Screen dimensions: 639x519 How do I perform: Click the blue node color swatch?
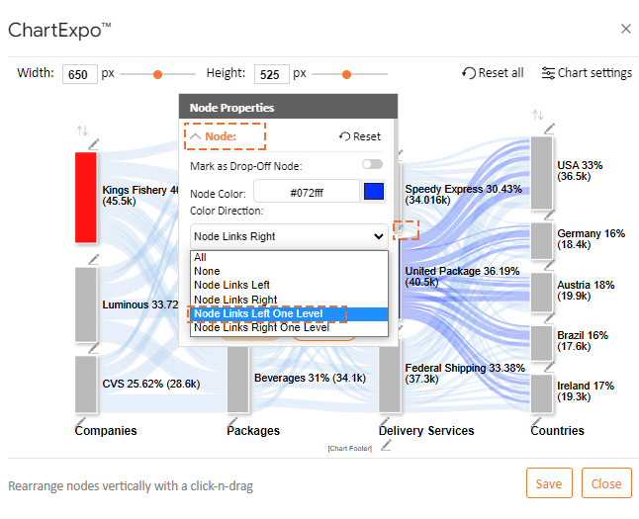coord(374,192)
